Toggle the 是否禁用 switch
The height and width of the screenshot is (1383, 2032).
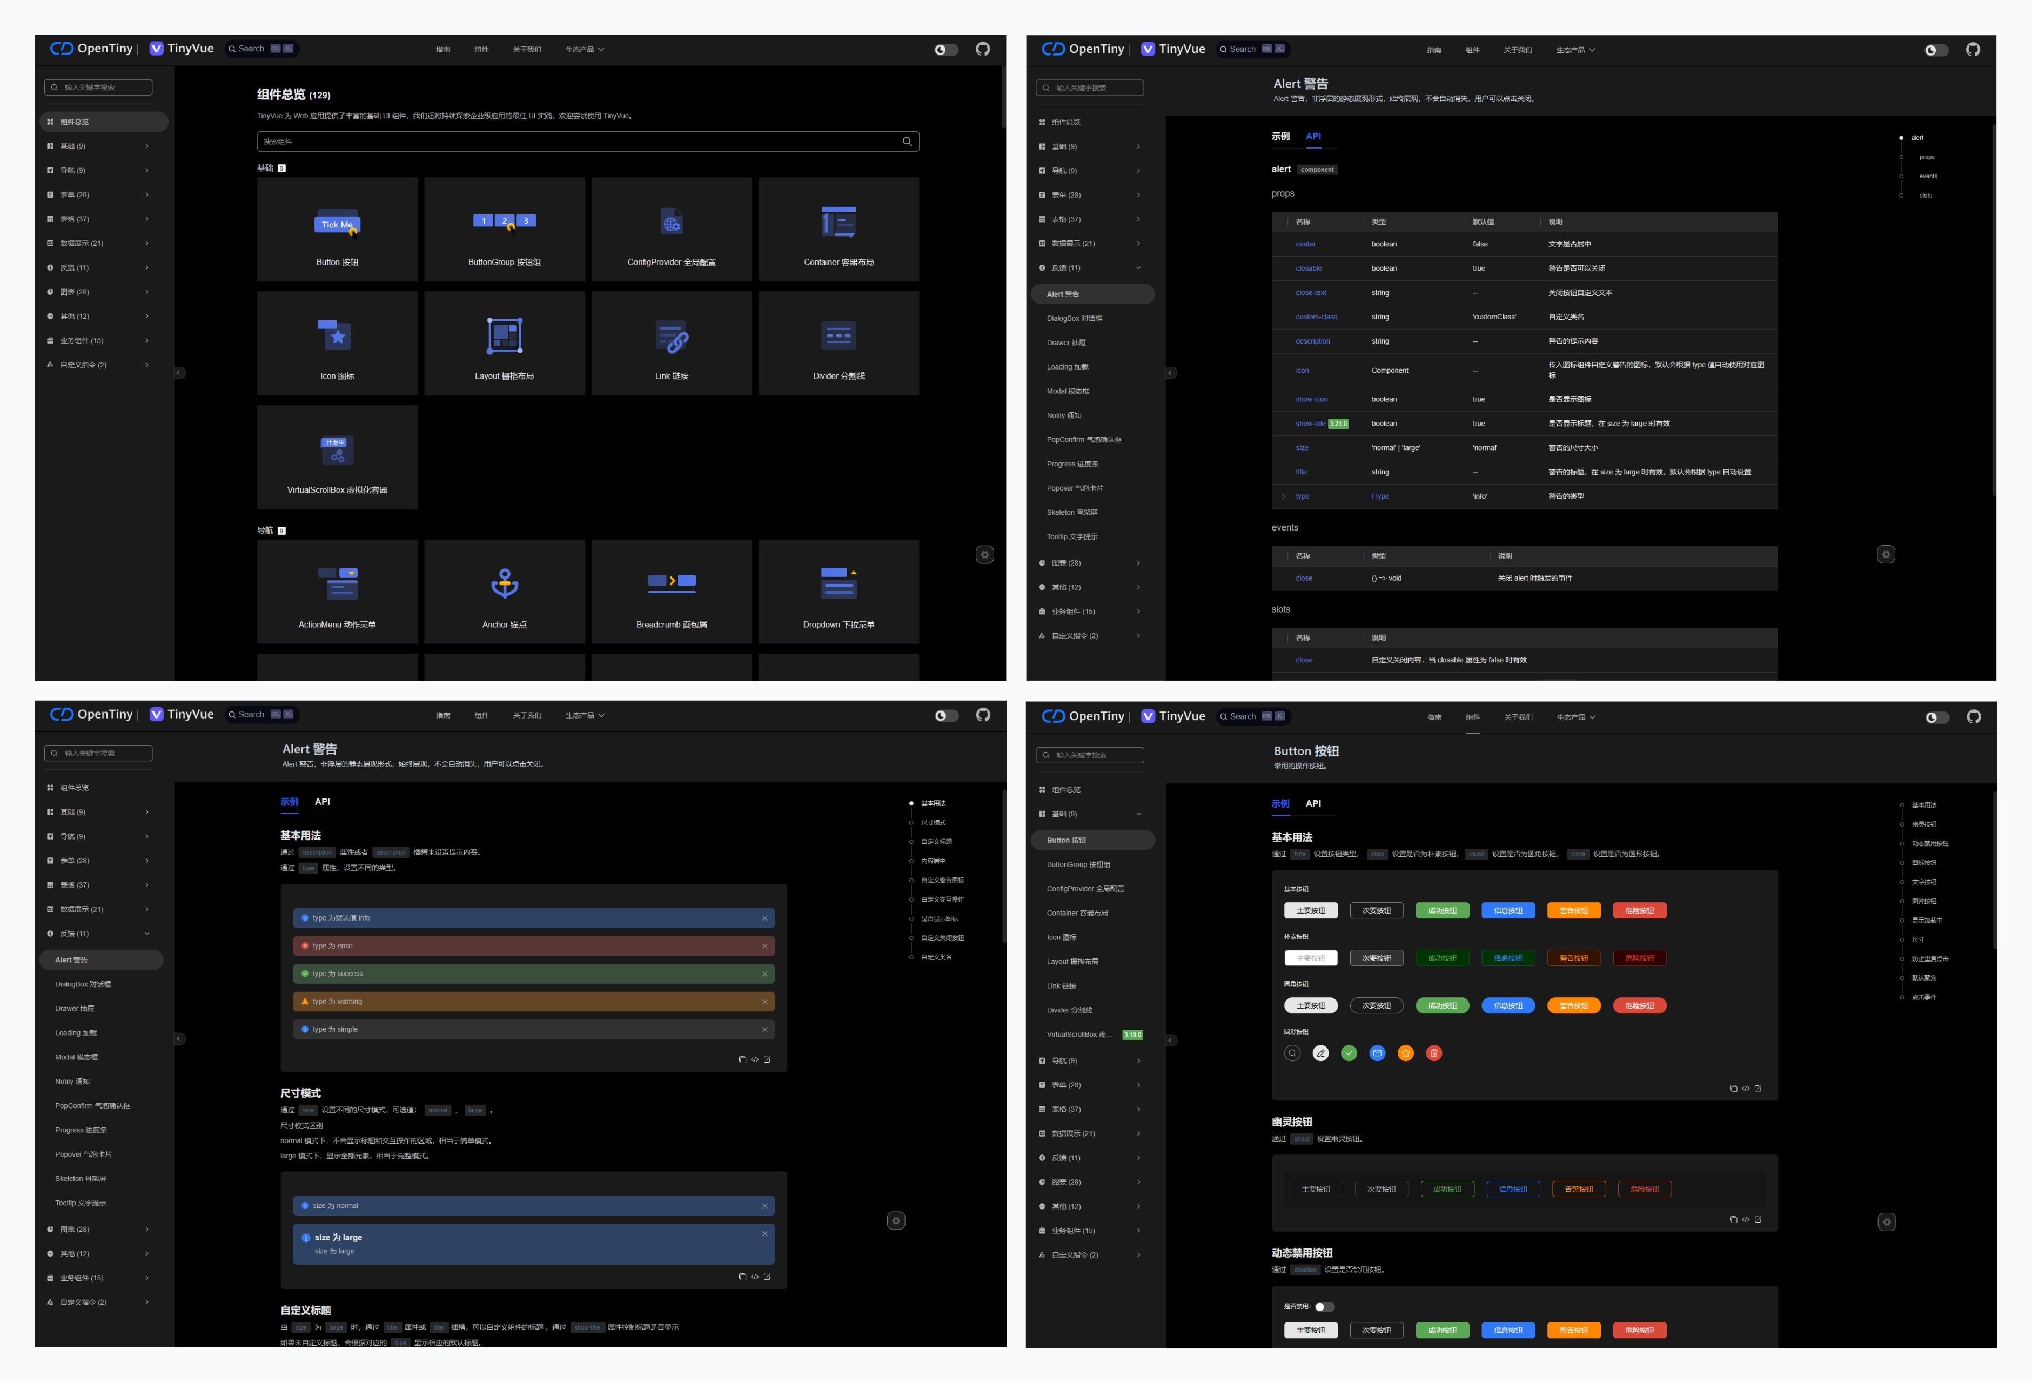pos(1325,1307)
